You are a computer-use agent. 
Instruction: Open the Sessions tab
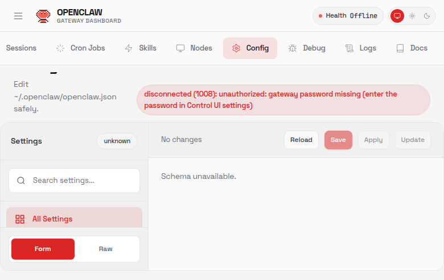(21, 48)
